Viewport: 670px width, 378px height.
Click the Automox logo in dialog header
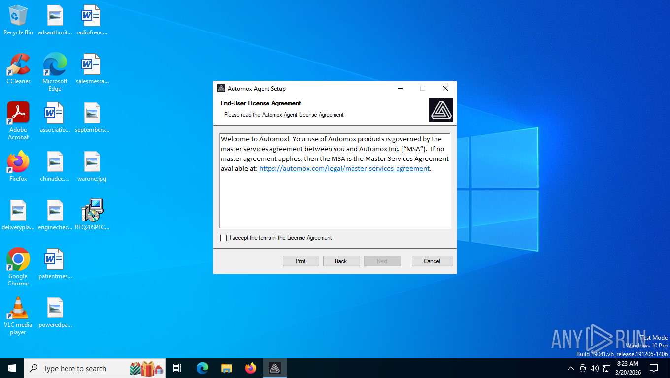441,110
